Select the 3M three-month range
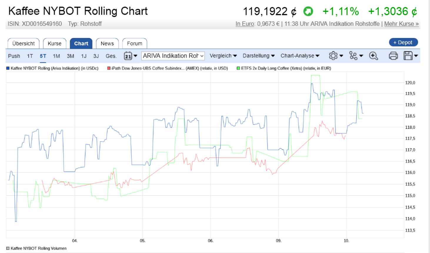Viewport: 430px width, 253px height. tap(70, 56)
